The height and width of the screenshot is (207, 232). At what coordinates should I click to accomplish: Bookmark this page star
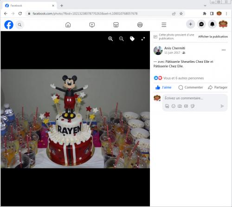[181, 13]
